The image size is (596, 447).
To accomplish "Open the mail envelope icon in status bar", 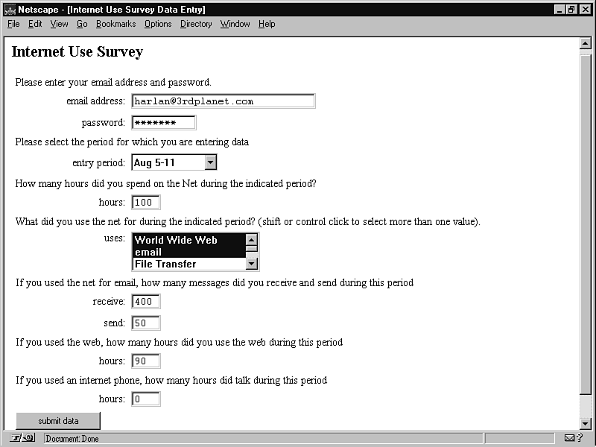I will (x=570, y=438).
